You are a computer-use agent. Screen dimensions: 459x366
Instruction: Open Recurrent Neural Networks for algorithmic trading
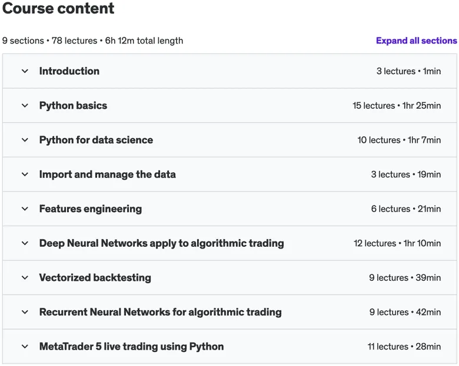tap(161, 312)
